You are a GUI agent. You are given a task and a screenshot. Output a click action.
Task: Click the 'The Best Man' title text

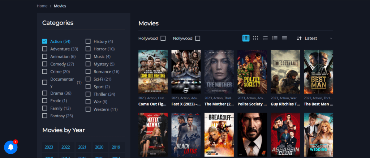pyautogui.click(x=319, y=104)
